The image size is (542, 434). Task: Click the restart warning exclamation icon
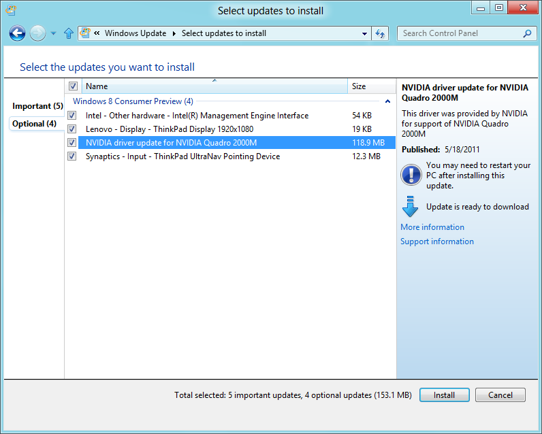pyautogui.click(x=411, y=175)
